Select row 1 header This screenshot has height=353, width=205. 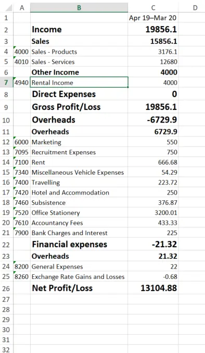click(x=6, y=18)
